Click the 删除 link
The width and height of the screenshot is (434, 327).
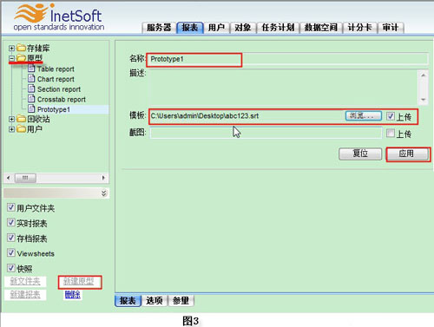pos(72,295)
